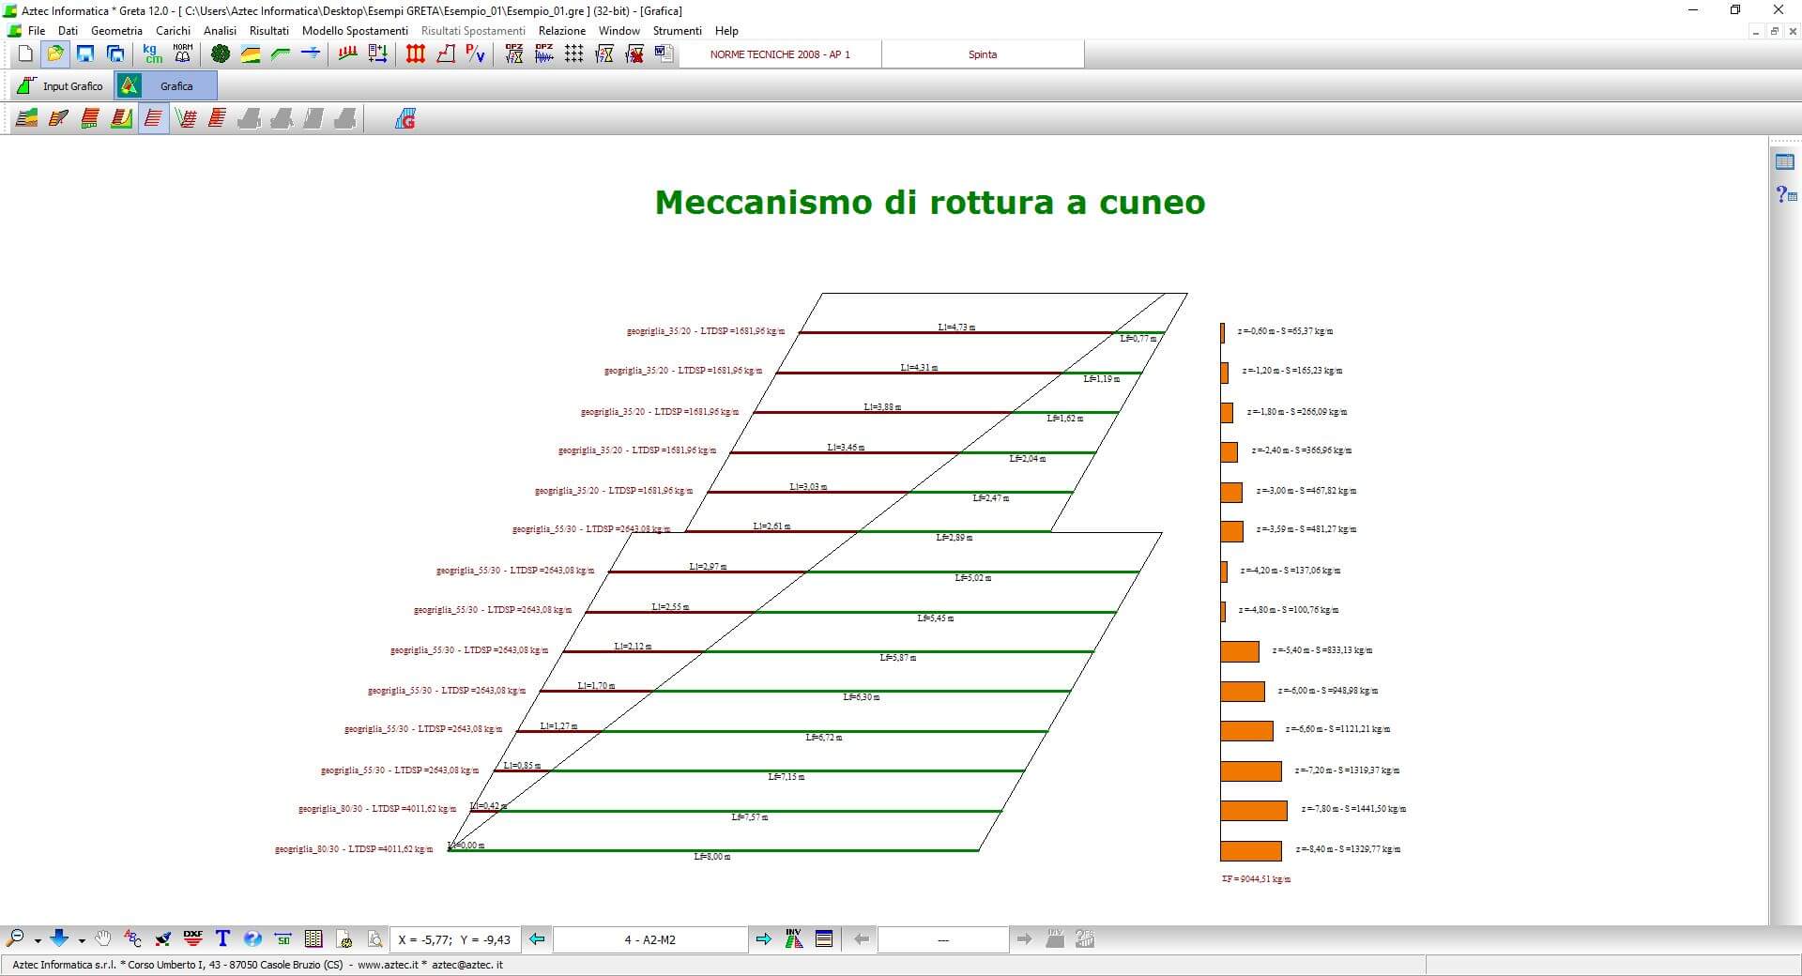Switch to the Input Grafico tab
The image size is (1802, 976).
pos(61,86)
